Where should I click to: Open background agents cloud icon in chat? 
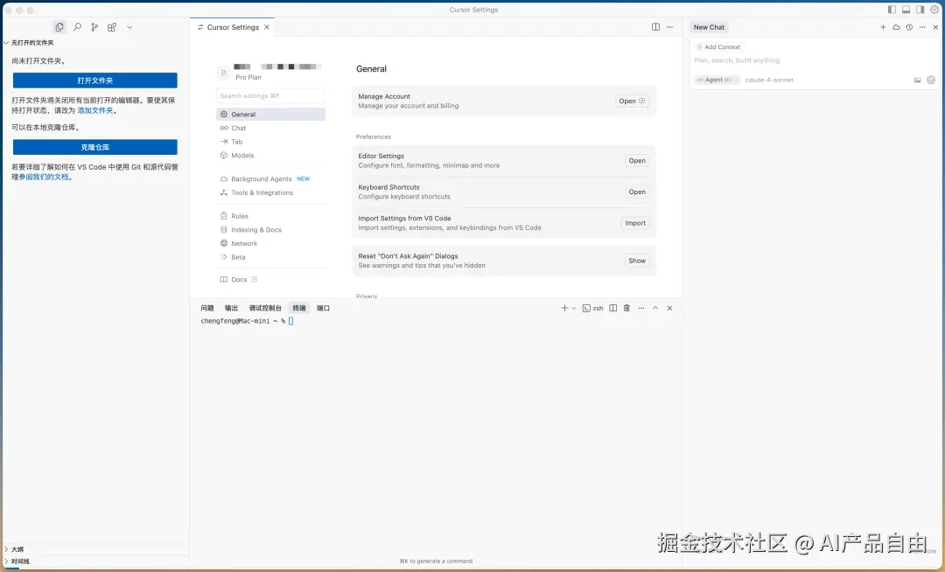[x=896, y=27]
